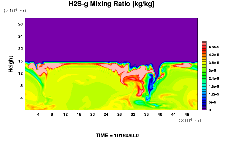Click the y-axis tick label 16
This screenshot has height=150, width=225.
tap(20, 61)
